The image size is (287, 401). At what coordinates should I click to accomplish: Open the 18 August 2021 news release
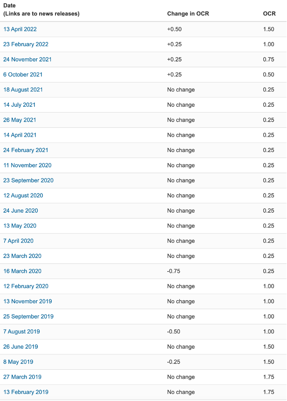pyautogui.click(x=23, y=90)
